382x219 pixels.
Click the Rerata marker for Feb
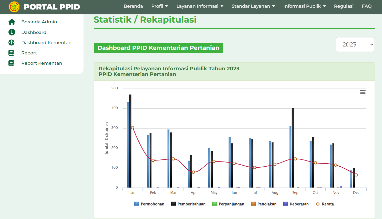pos(153,160)
